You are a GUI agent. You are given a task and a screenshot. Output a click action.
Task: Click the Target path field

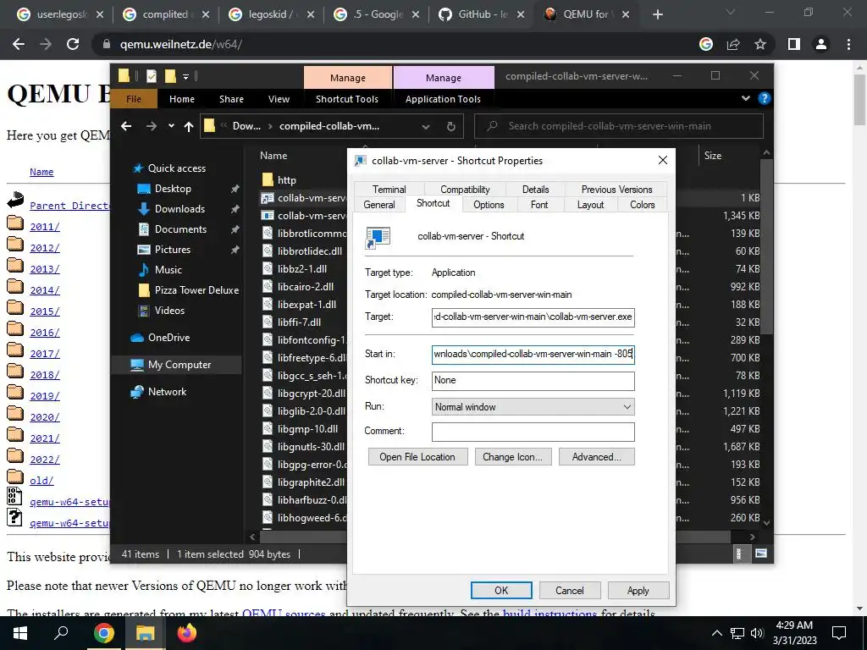pos(533,317)
